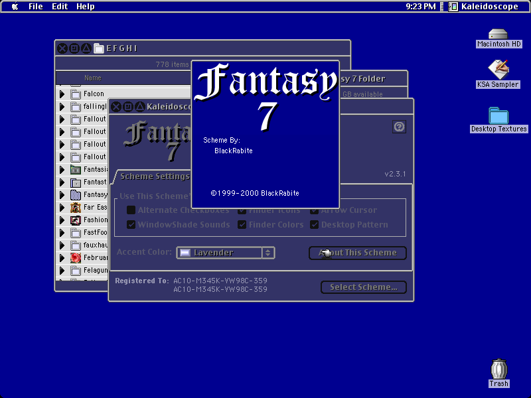This screenshot has width=531, height=398.
Task: Click the Name column header in EFGHI window
Action: [93, 78]
